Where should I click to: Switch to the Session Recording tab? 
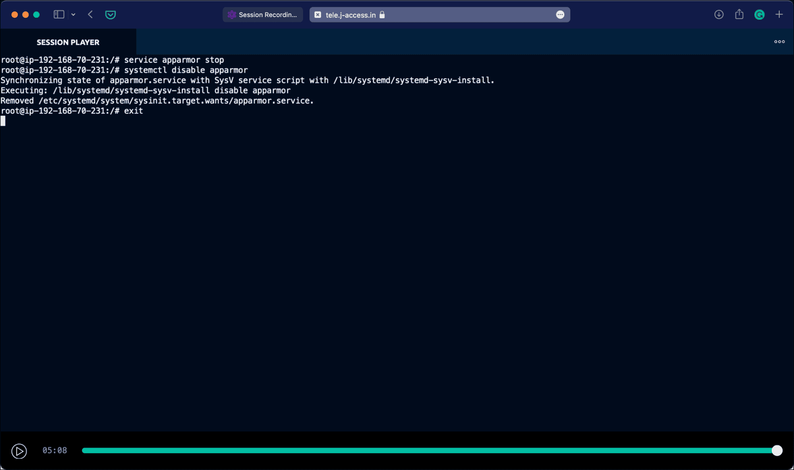coord(263,15)
